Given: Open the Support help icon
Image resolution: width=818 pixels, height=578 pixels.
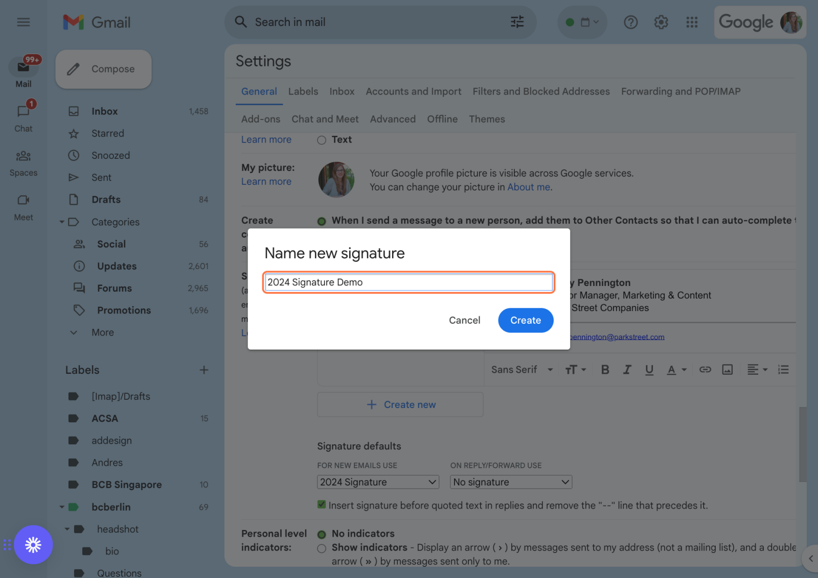Looking at the screenshot, I should [x=631, y=22].
